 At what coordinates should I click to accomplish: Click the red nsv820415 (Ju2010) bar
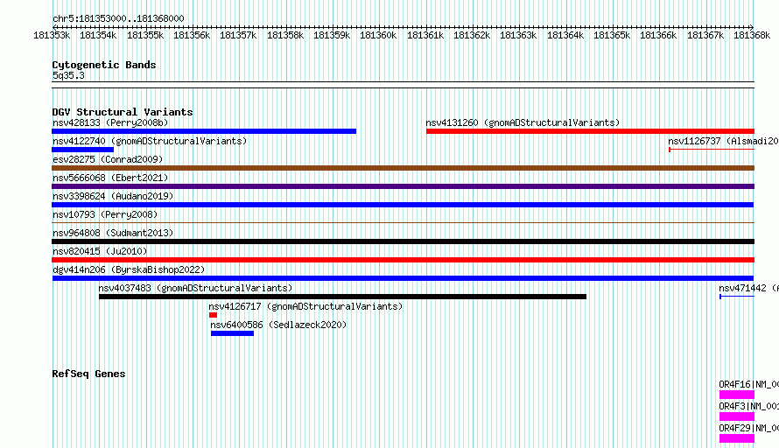[x=403, y=260]
